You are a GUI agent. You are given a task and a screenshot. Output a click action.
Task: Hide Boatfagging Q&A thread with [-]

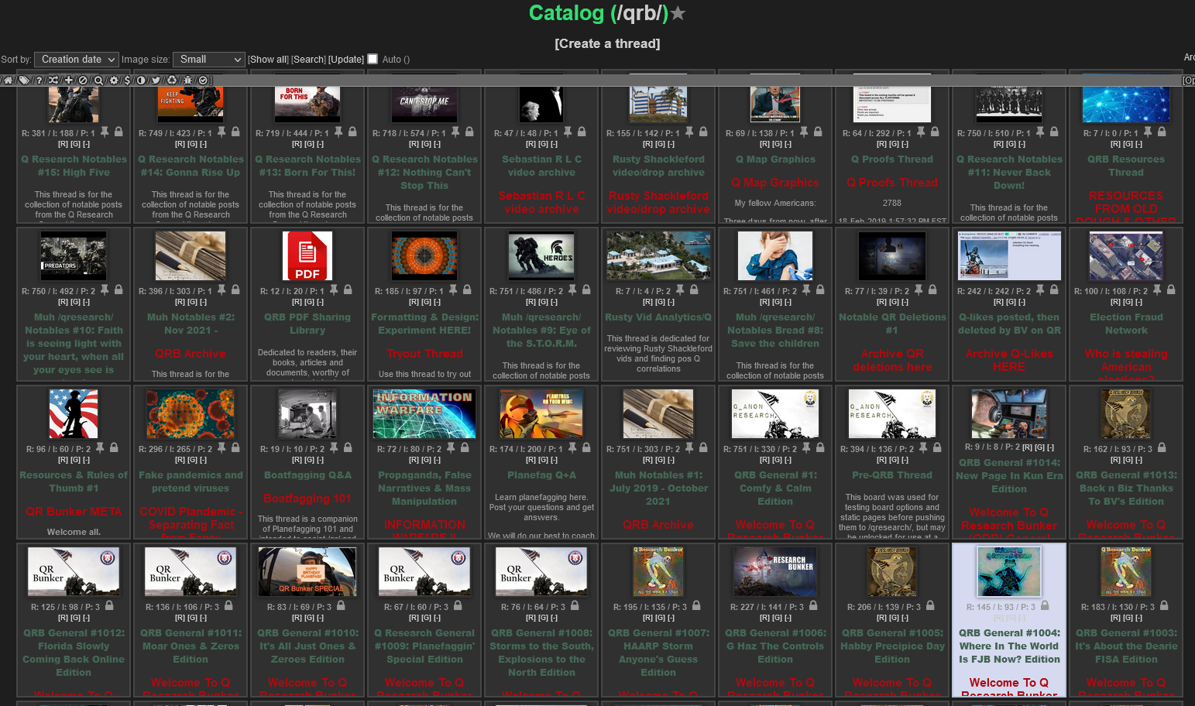point(320,460)
